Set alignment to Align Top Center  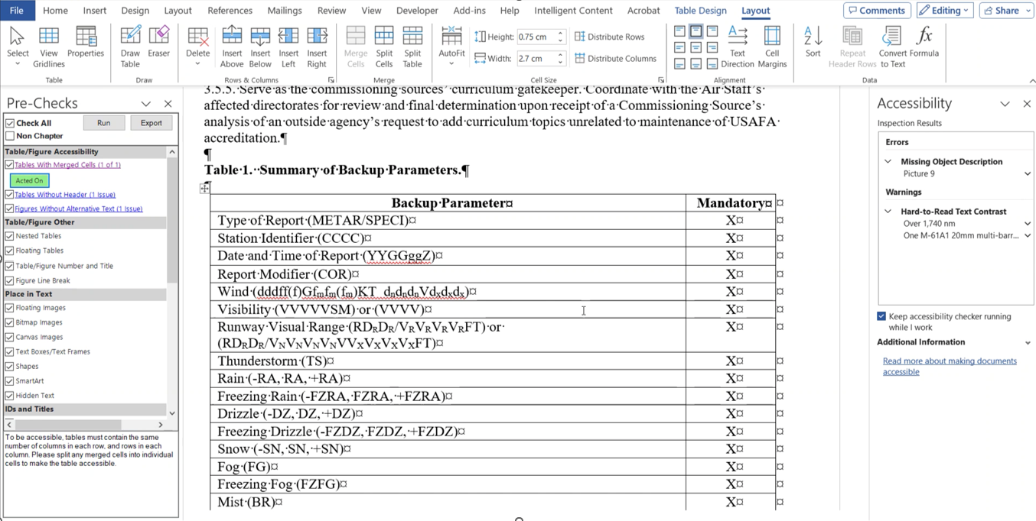(x=696, y=31)
